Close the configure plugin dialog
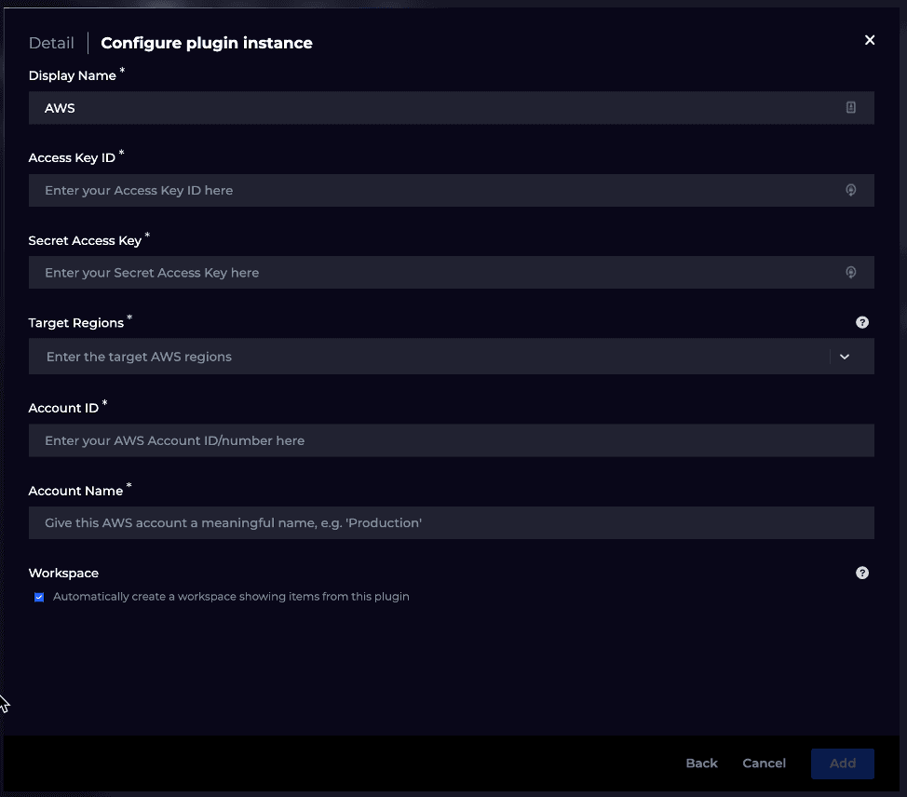This screenshot has height=797, width=907. (x=870, y=40)
